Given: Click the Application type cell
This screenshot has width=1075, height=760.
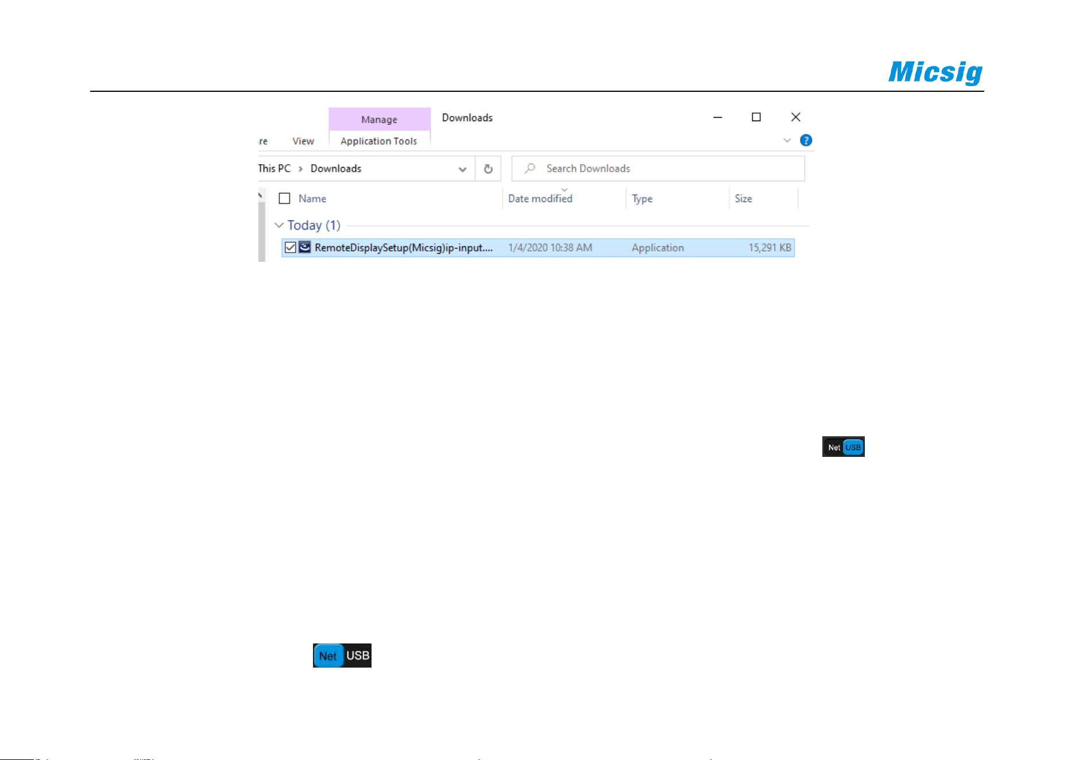Looking at the screenshot, I should [658, 248].
